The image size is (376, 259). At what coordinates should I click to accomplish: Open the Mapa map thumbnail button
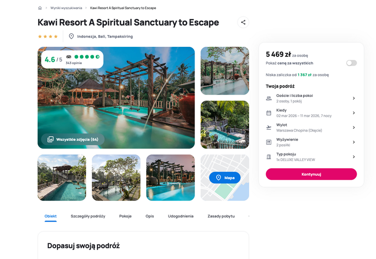point(225,178)
